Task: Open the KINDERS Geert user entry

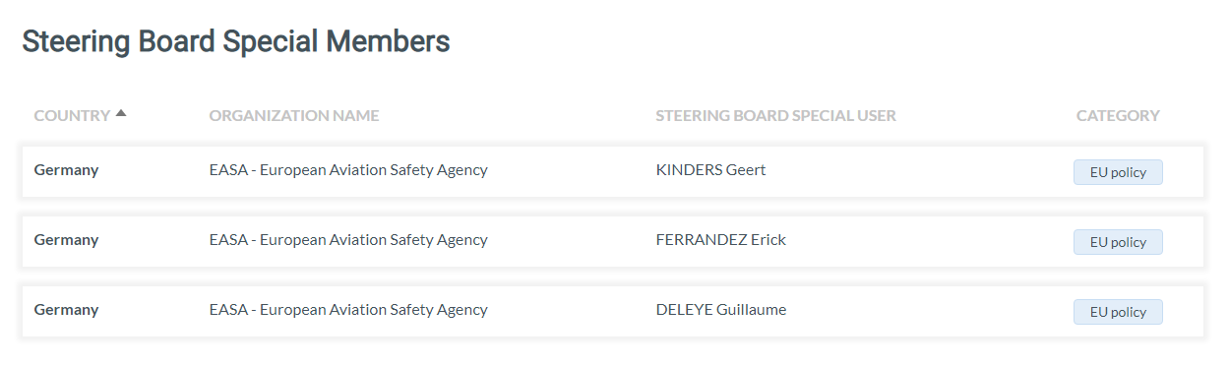Action: coord(710,169)
